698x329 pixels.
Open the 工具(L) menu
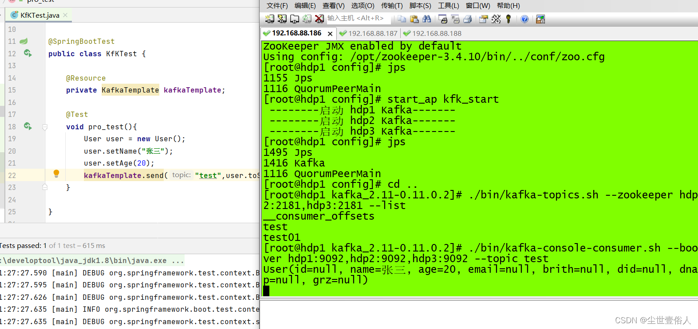coord(448,6)
